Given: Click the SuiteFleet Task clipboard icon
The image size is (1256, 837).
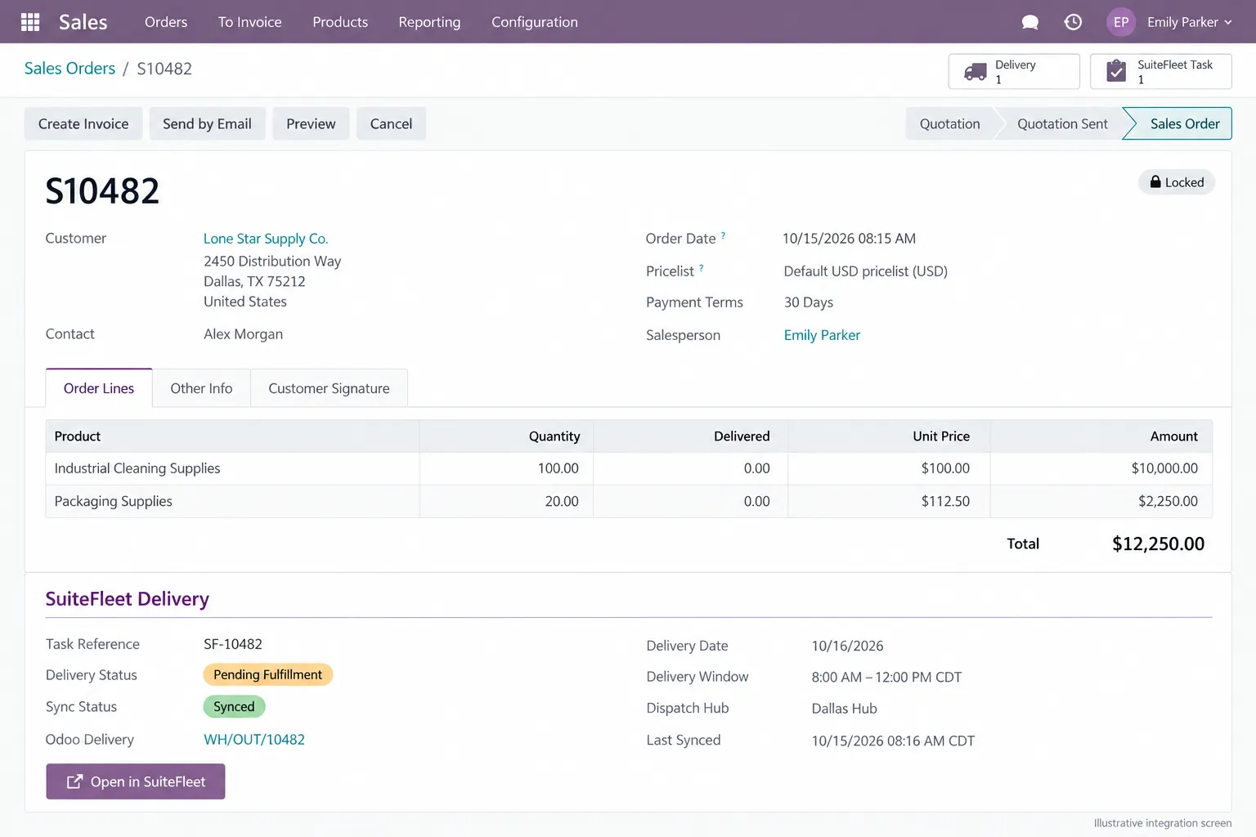Looking at the screenshot, I should (1116, 71).
